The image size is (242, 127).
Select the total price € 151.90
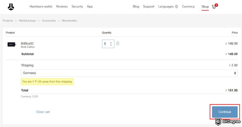coord(232,90)
